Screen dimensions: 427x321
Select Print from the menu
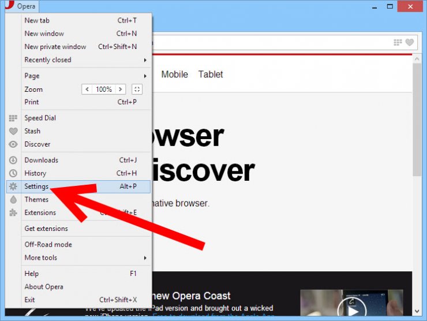click(x=87, y=102)
